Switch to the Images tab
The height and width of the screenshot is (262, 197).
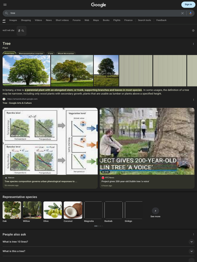[13, 20]
